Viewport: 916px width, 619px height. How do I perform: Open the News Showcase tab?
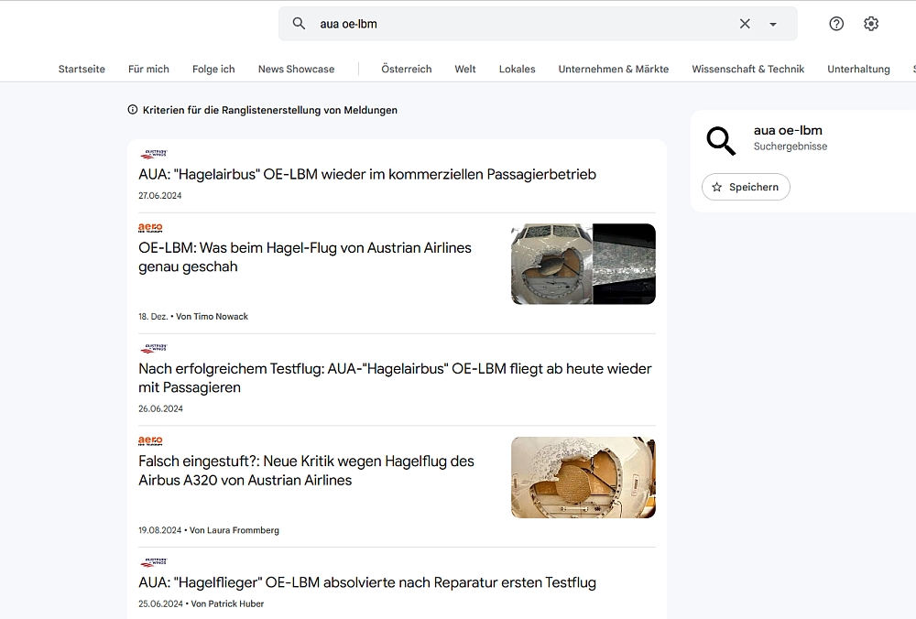pyautogui.click(x=296, y=69)
